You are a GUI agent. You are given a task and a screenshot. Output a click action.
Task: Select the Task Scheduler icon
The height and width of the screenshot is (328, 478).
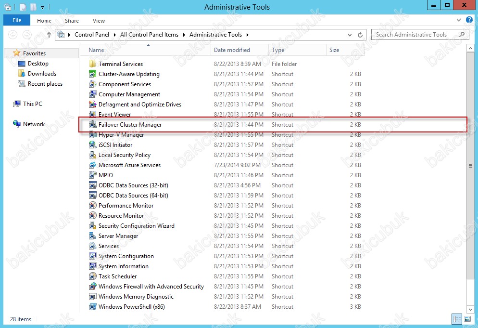pos(92,276)
